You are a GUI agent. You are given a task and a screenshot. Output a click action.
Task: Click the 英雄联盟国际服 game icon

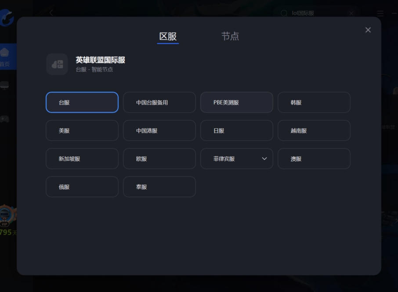(57, 64)
